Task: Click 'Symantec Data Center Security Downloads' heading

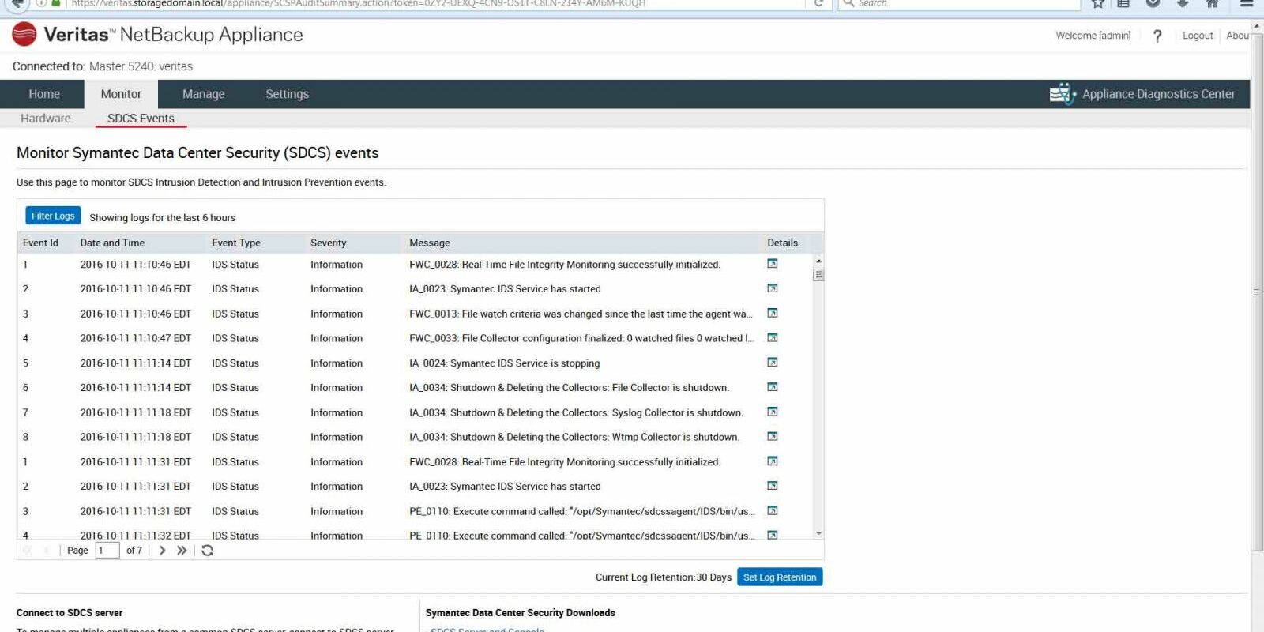Action: (x=521, y=613)
